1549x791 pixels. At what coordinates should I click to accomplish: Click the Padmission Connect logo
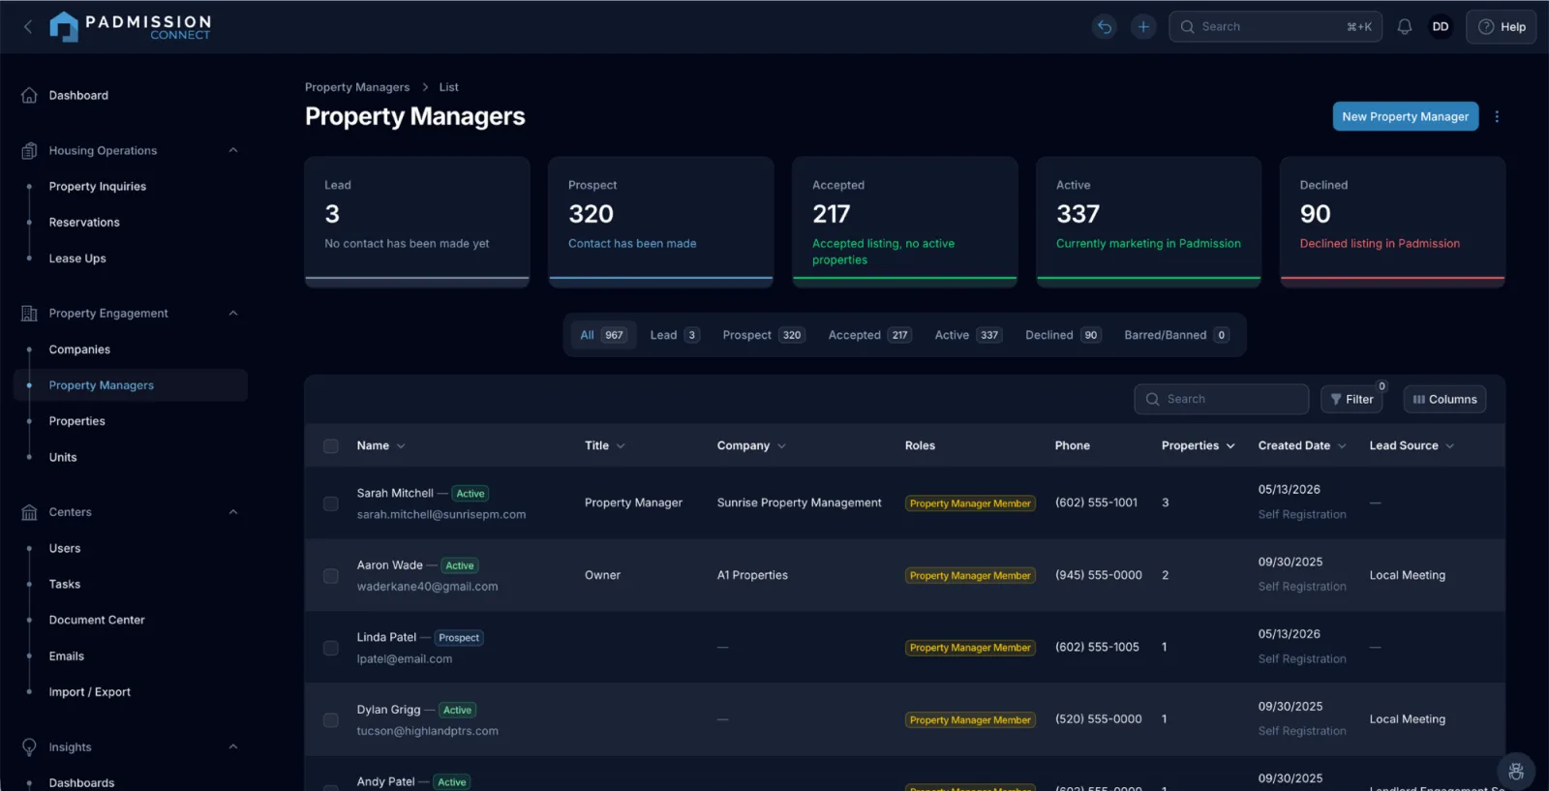pos(130,27)
